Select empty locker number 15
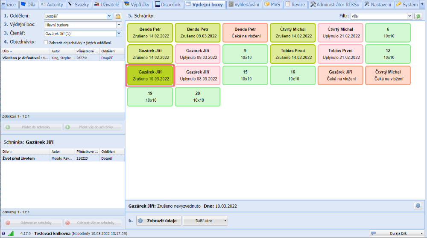This screenshot has width=427, height=238. click(x=246, y=76)
